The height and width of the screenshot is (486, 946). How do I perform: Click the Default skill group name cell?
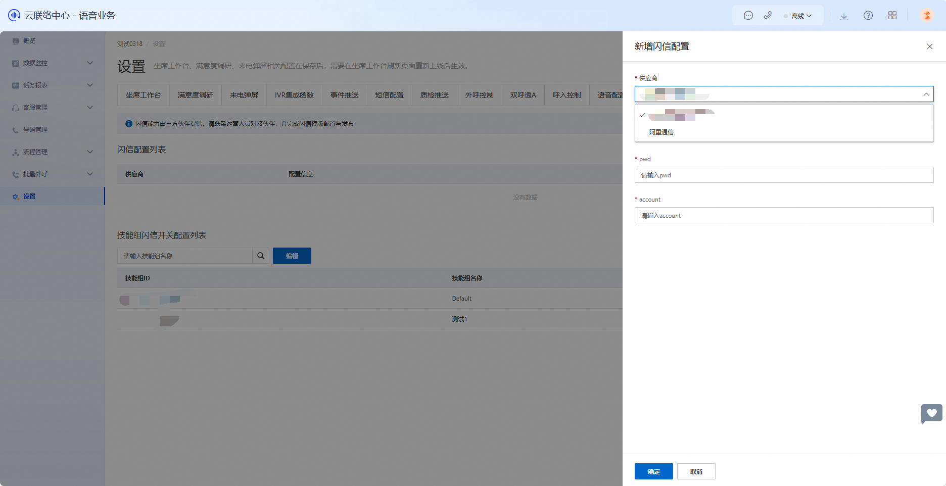click(462, 299)
